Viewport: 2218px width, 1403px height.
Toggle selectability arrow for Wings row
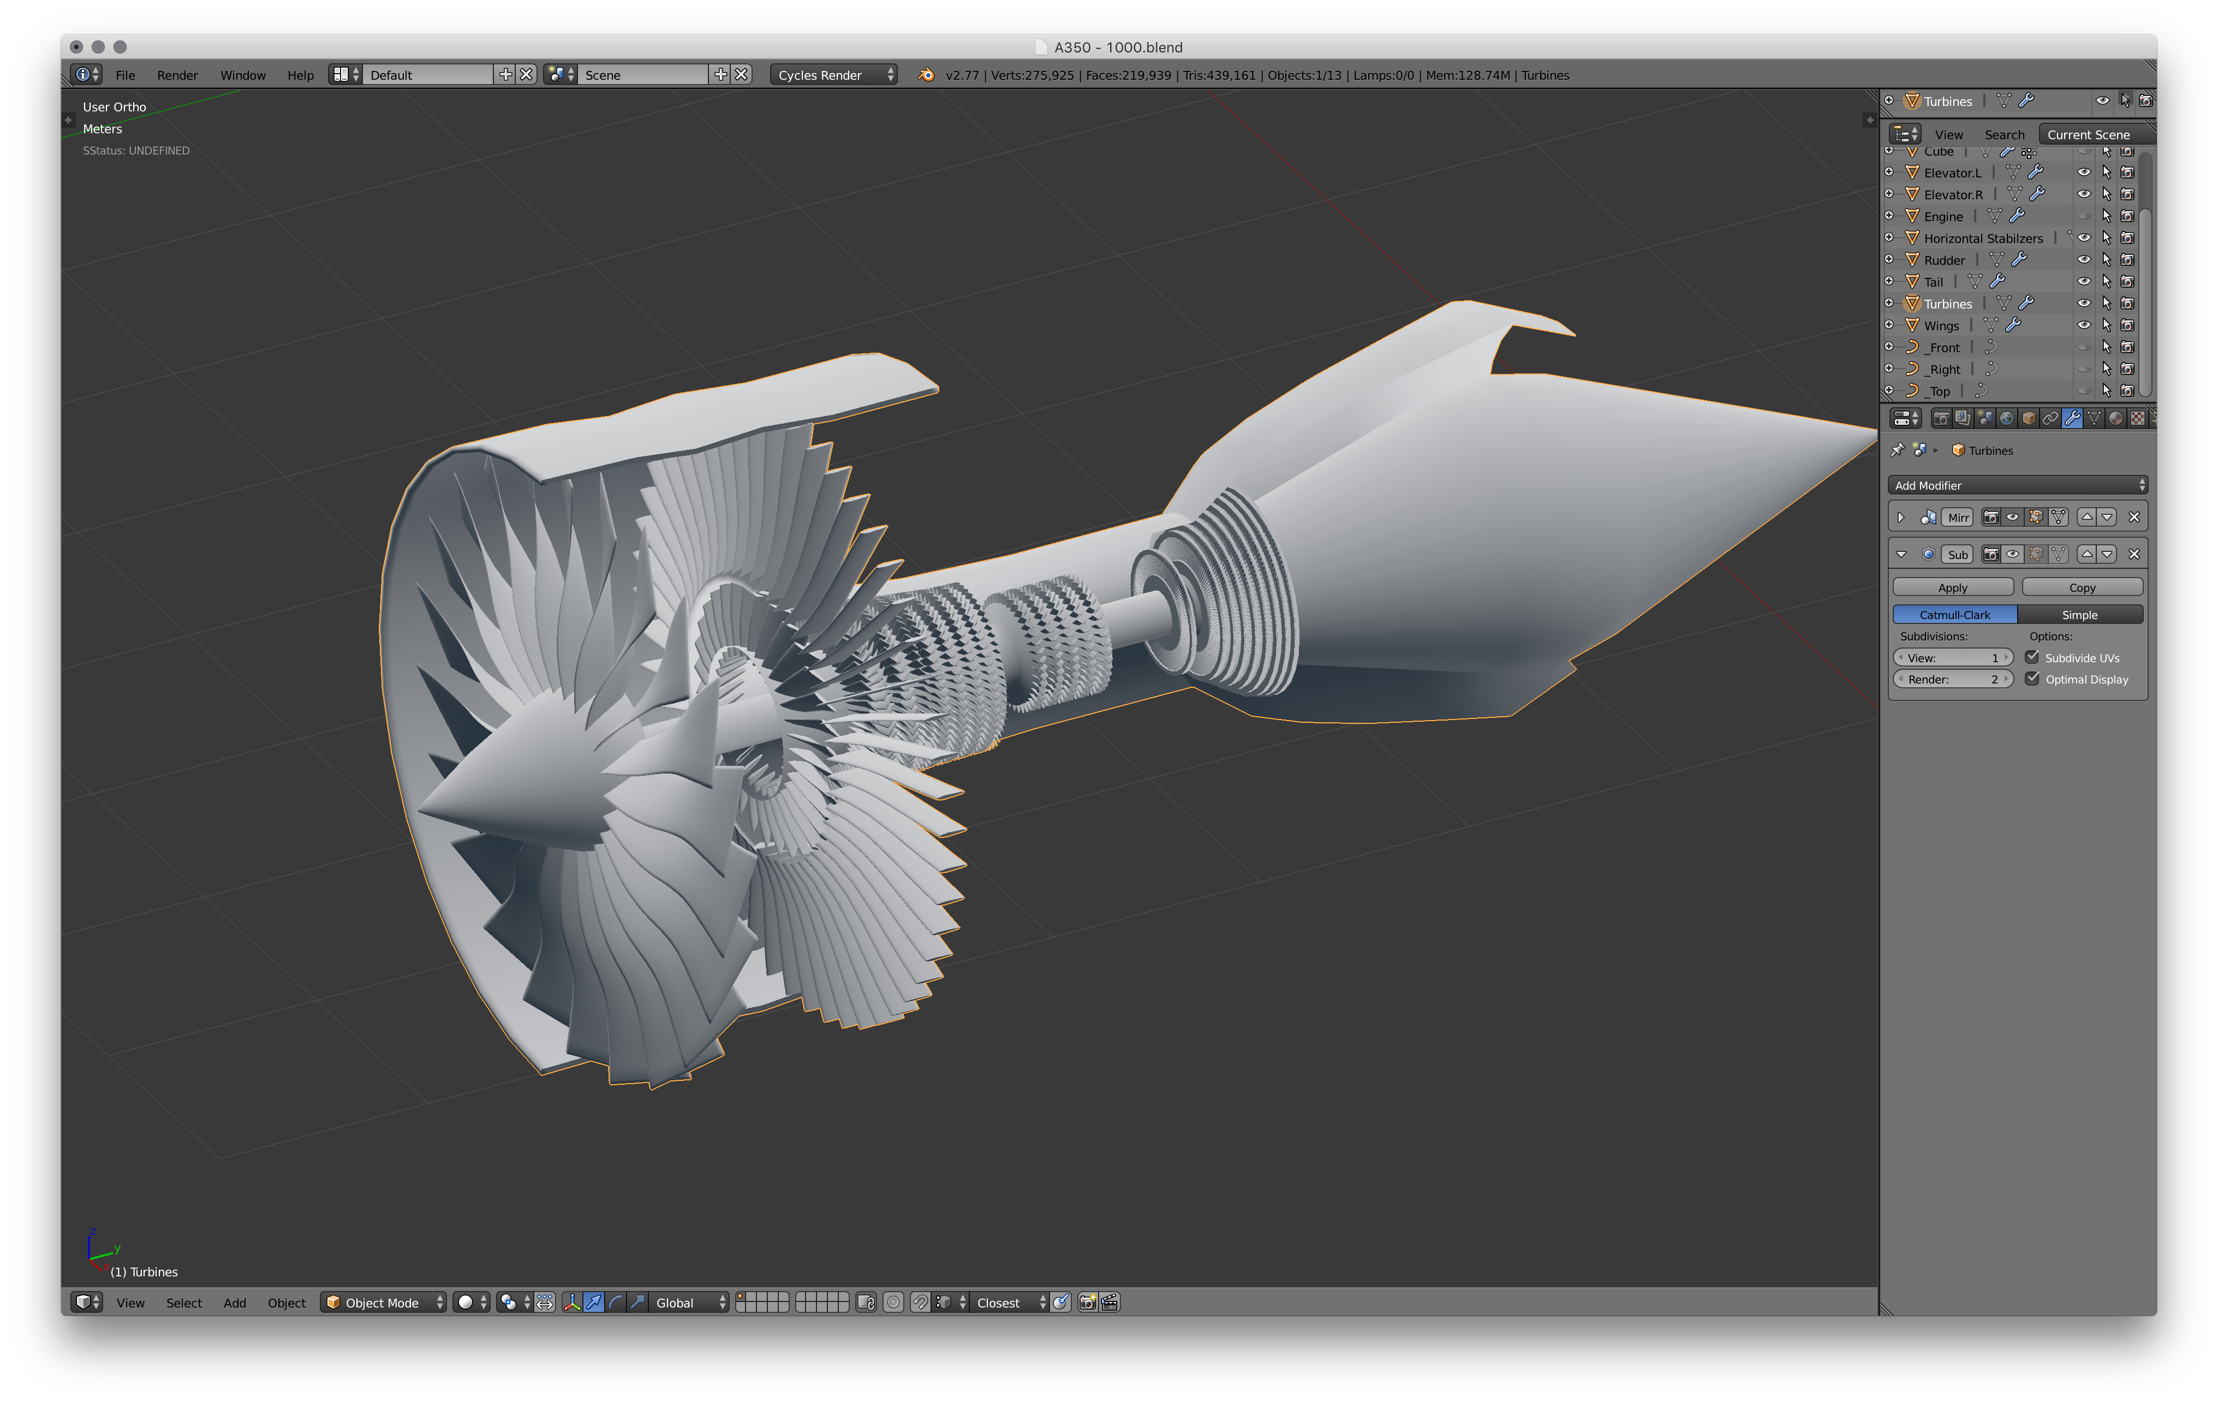[x=2107, y=325]
